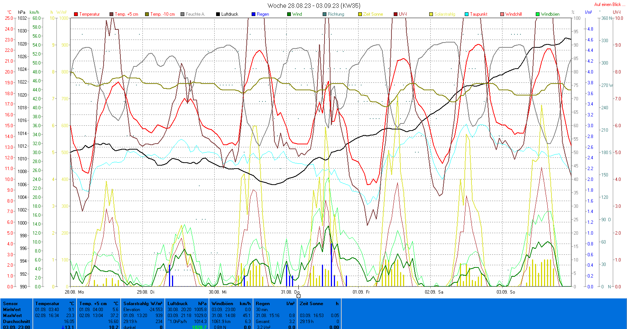Click the olive Temp. -10 cm legend swatch
The image size is (627, 329).
click(x=147, y=14)
